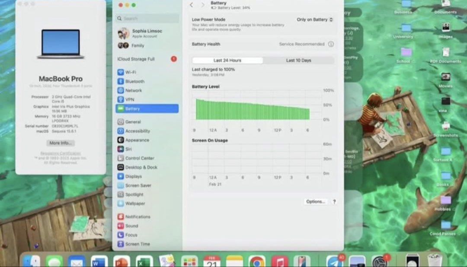The width and height of the screenshot is (467, 267).
Task: Click the Settings search field
Action: (x=147, y=19)
